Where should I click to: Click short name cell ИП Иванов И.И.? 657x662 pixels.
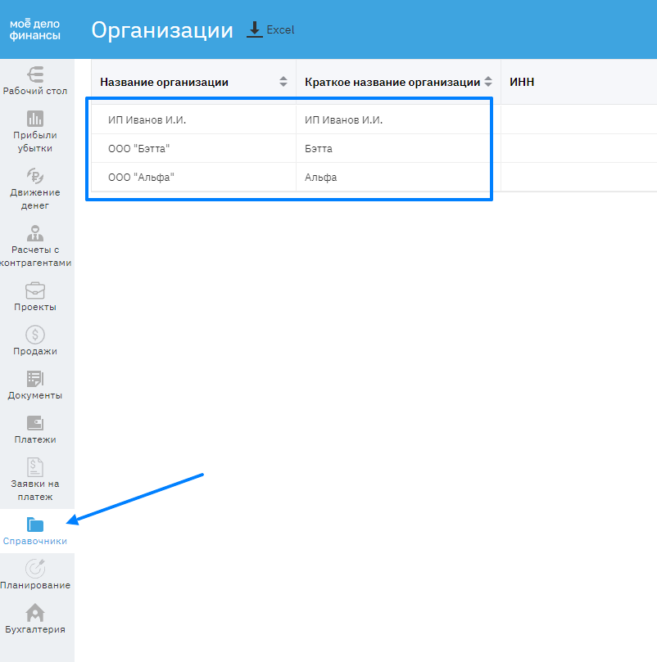tap(398, 120)
